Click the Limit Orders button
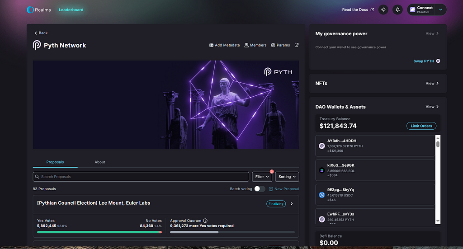 421,126
